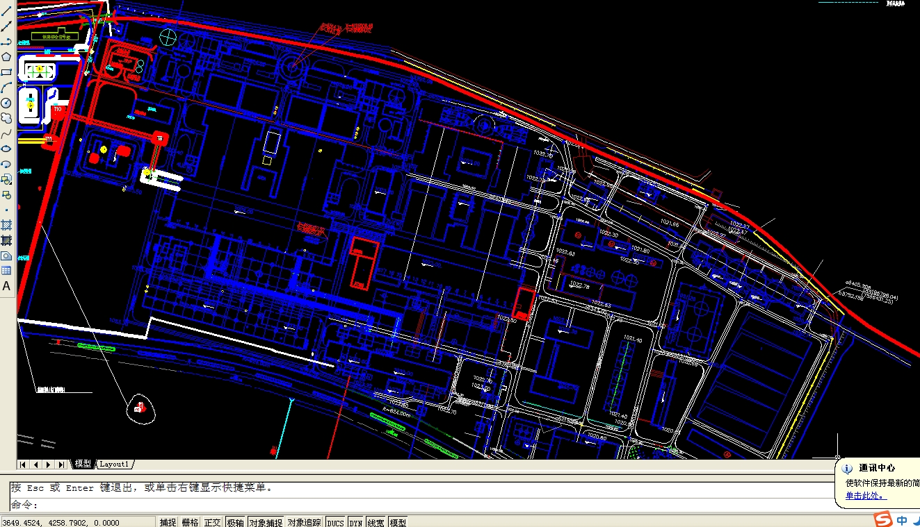Select the Ellipse tool
This screenshot has width=920, height=527.
[6, 149]
